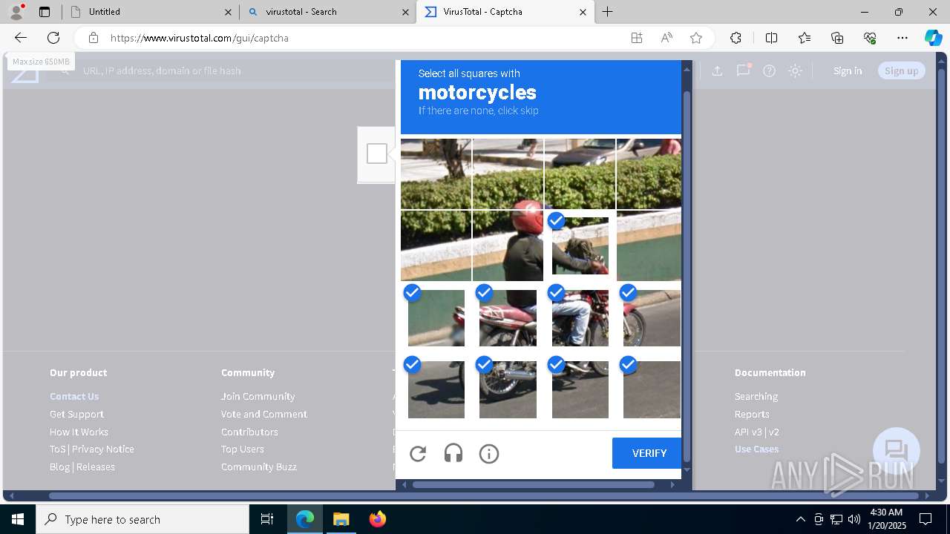Open the Top Users link
950x534 pixels.
(x=242, y=449)
